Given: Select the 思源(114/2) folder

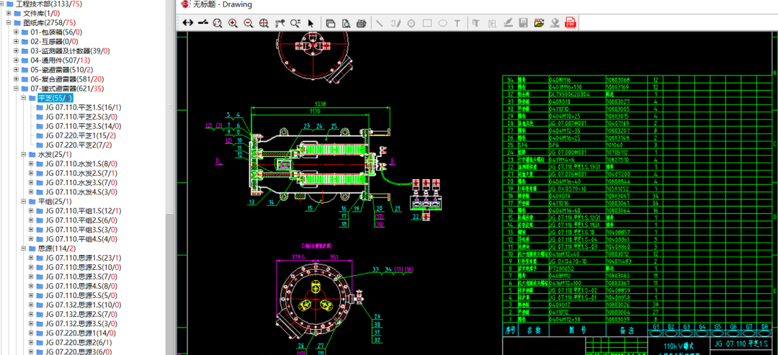Looking at the screenshot, I should (57, 249).
